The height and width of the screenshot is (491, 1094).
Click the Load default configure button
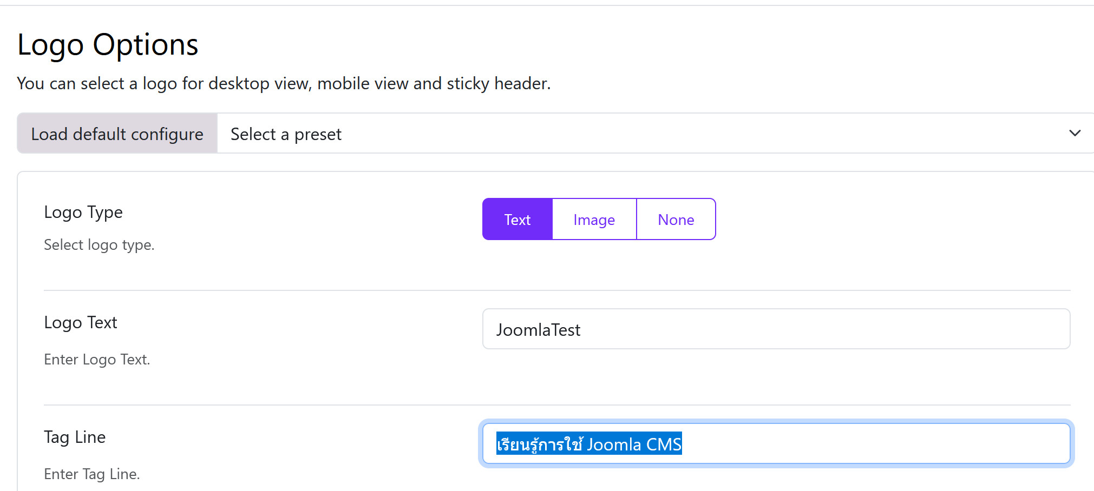click(117, 133)
